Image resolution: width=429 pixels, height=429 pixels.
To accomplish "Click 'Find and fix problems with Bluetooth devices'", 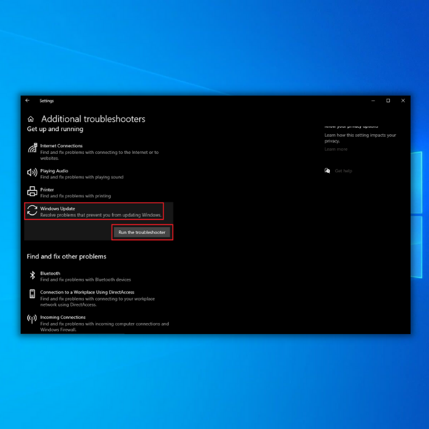I will click(86, 279).
